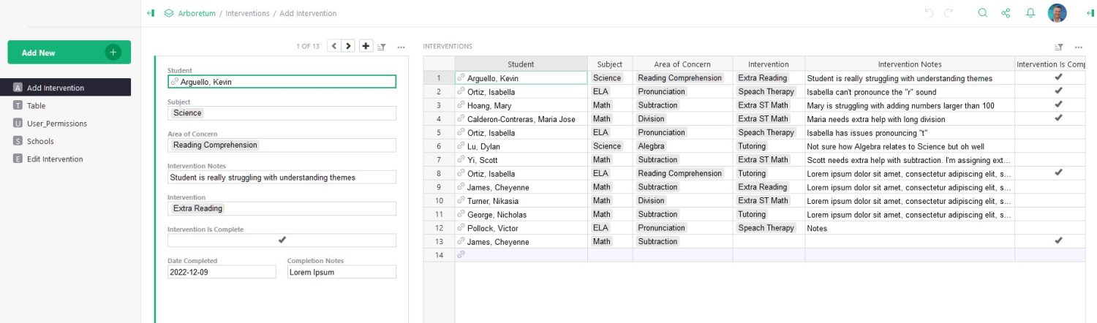Open the Subject choice field showing Science in the card
The image size is (1097, 323).
point(282,113)
